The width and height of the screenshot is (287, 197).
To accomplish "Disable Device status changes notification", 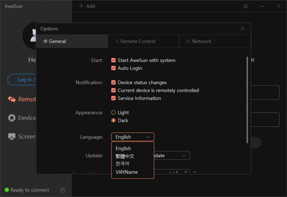I will [114, 82].
